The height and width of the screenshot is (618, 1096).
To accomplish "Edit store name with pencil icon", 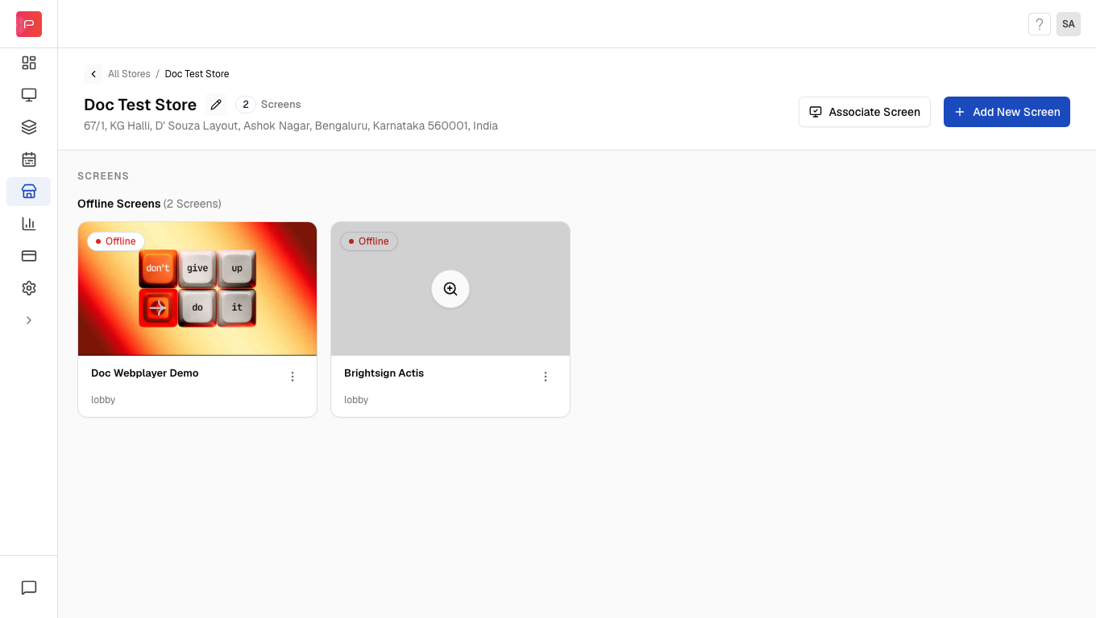I will (x=216, y=105).
